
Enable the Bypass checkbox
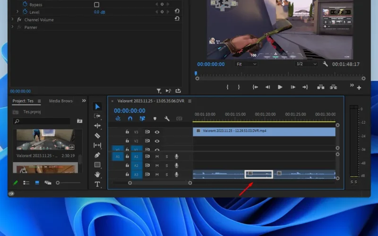click(97, 5)
